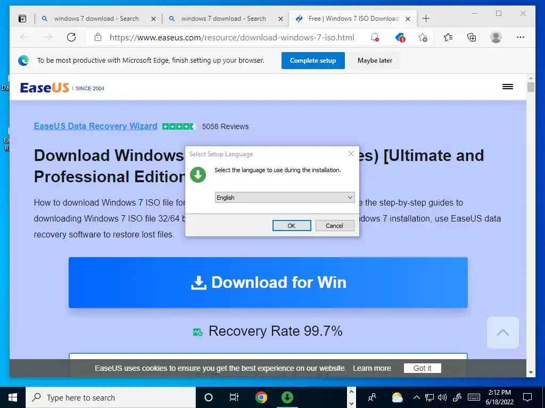Open the user profile avatar
Image resolution: width=545 pixels, height=408 pixels.
click(x=496, y=37)
